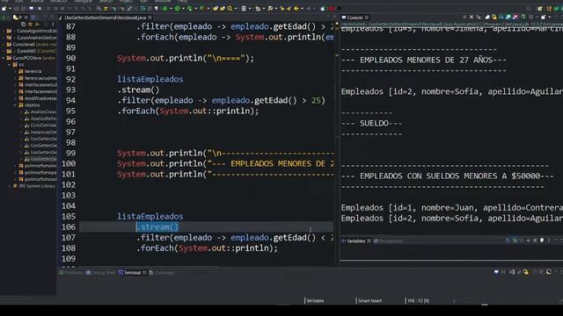Click 'listaEmpleados' on line 92
The image size is (563, 316).
(x=150, y=79)
